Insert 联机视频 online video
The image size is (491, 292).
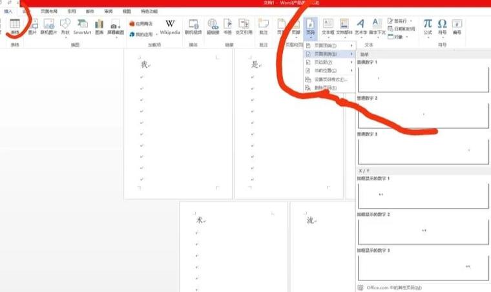point(194,27)
